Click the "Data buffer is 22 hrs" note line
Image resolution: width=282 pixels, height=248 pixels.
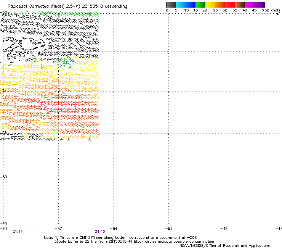[x=134, y=242]
